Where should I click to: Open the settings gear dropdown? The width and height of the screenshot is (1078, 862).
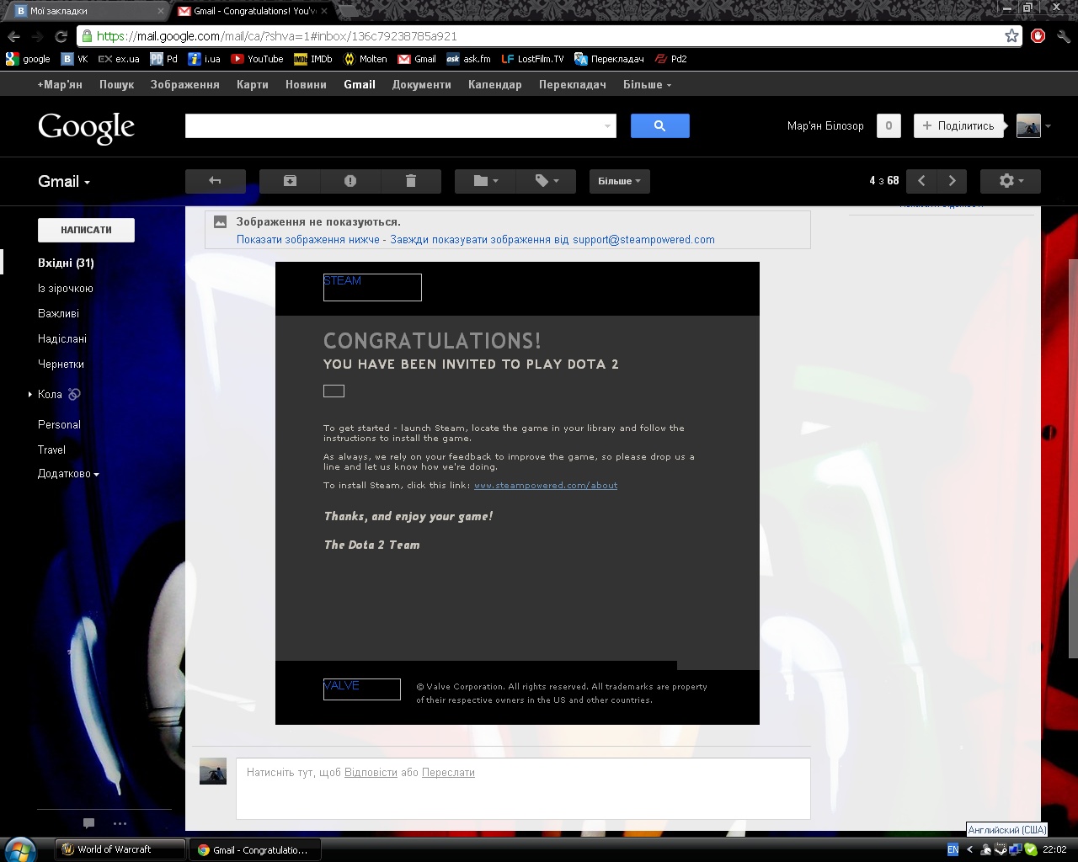click(1011, 181)
